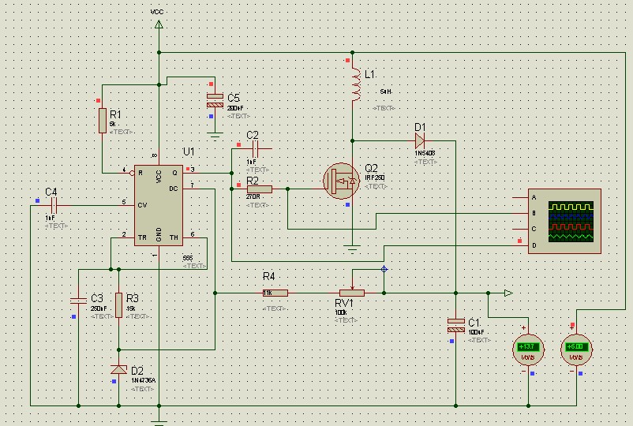Select the L1 inductor coil
Viewport: 633px width, 426px height.
(x=356, y=85)
